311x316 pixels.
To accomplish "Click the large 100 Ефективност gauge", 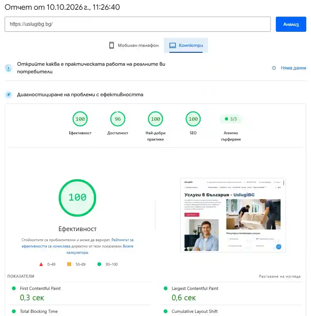I will click(78, 198).
